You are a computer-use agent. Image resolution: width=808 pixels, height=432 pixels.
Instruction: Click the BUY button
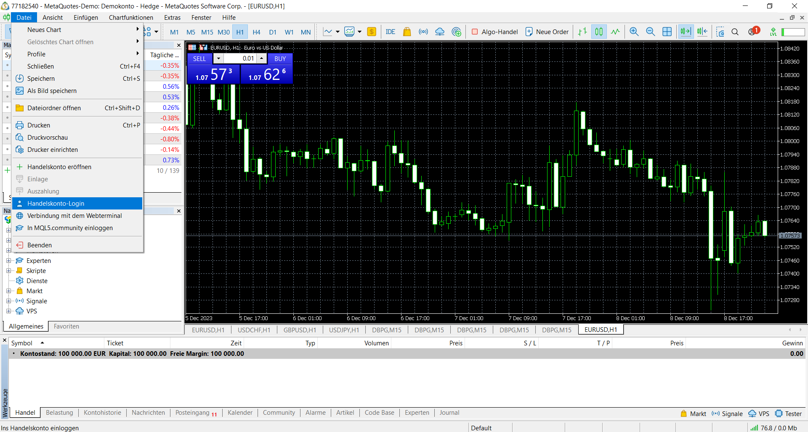pos(280,58)
